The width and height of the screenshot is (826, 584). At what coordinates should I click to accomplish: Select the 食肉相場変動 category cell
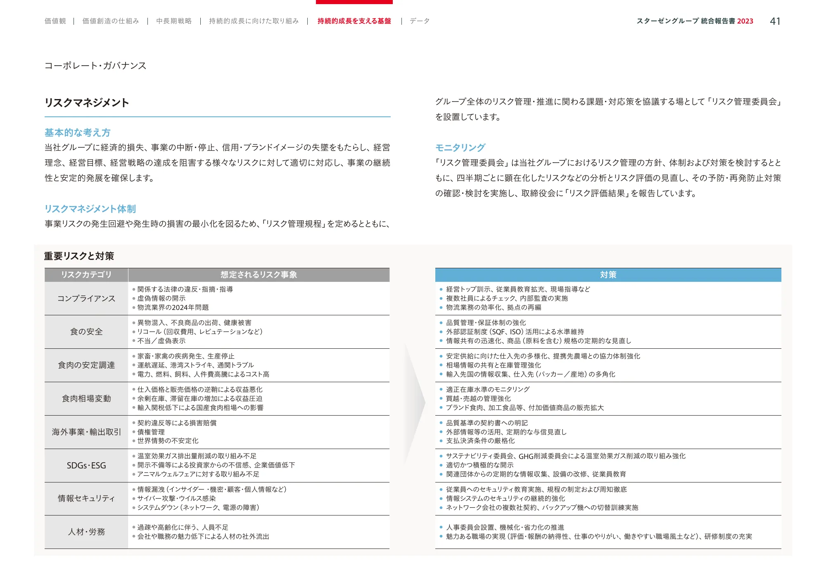(x=86, y=399)
